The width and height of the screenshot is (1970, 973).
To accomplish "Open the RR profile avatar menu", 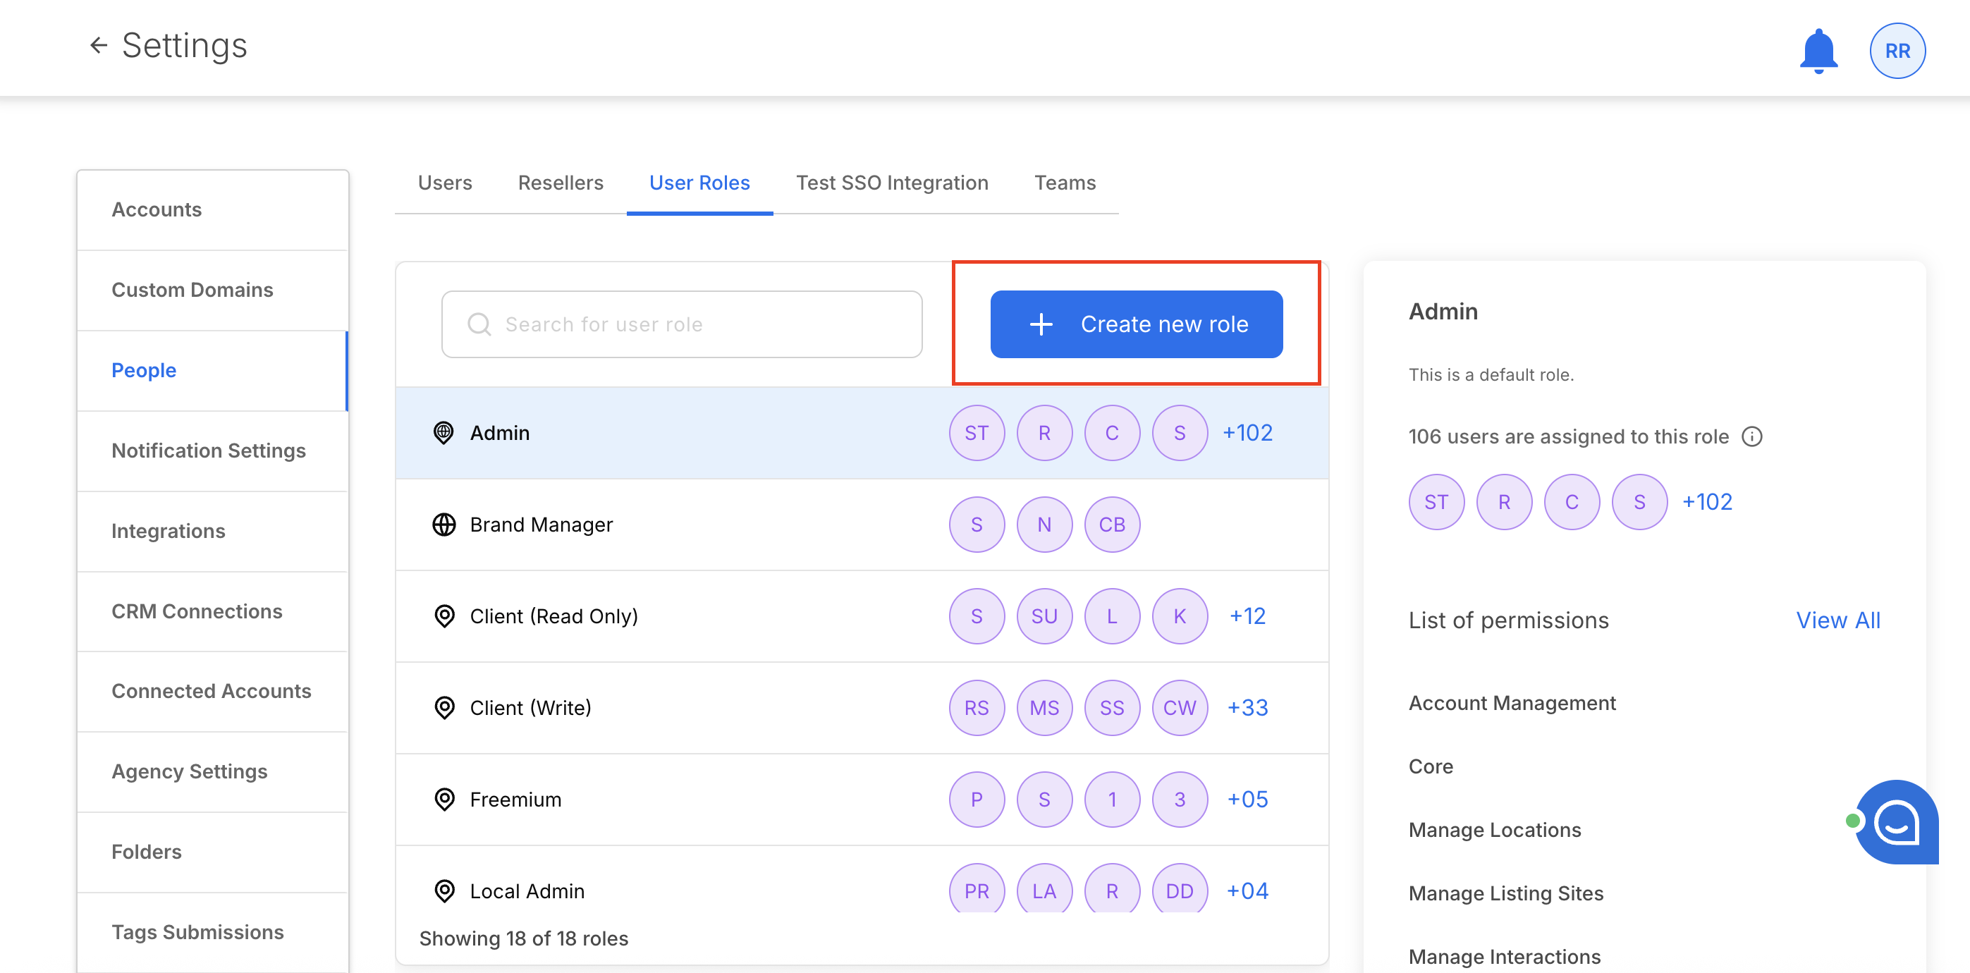I will pos(1897,51).
